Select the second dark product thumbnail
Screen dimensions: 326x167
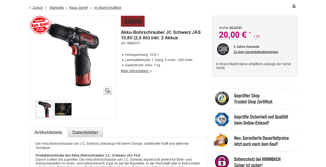[63, 109]
